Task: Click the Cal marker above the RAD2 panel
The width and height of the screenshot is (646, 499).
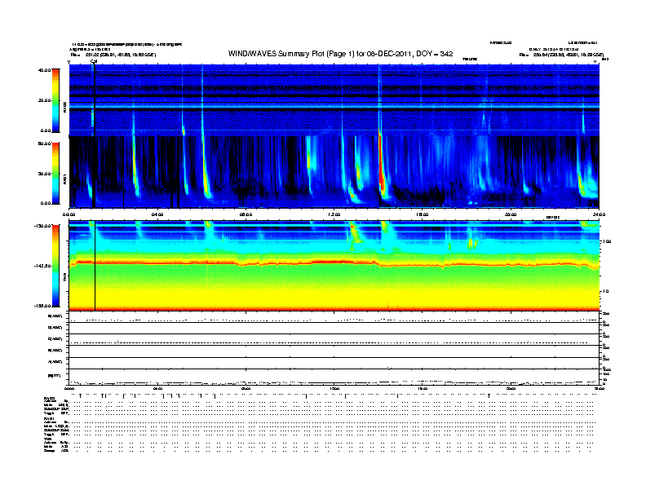Action: (94, 62)
